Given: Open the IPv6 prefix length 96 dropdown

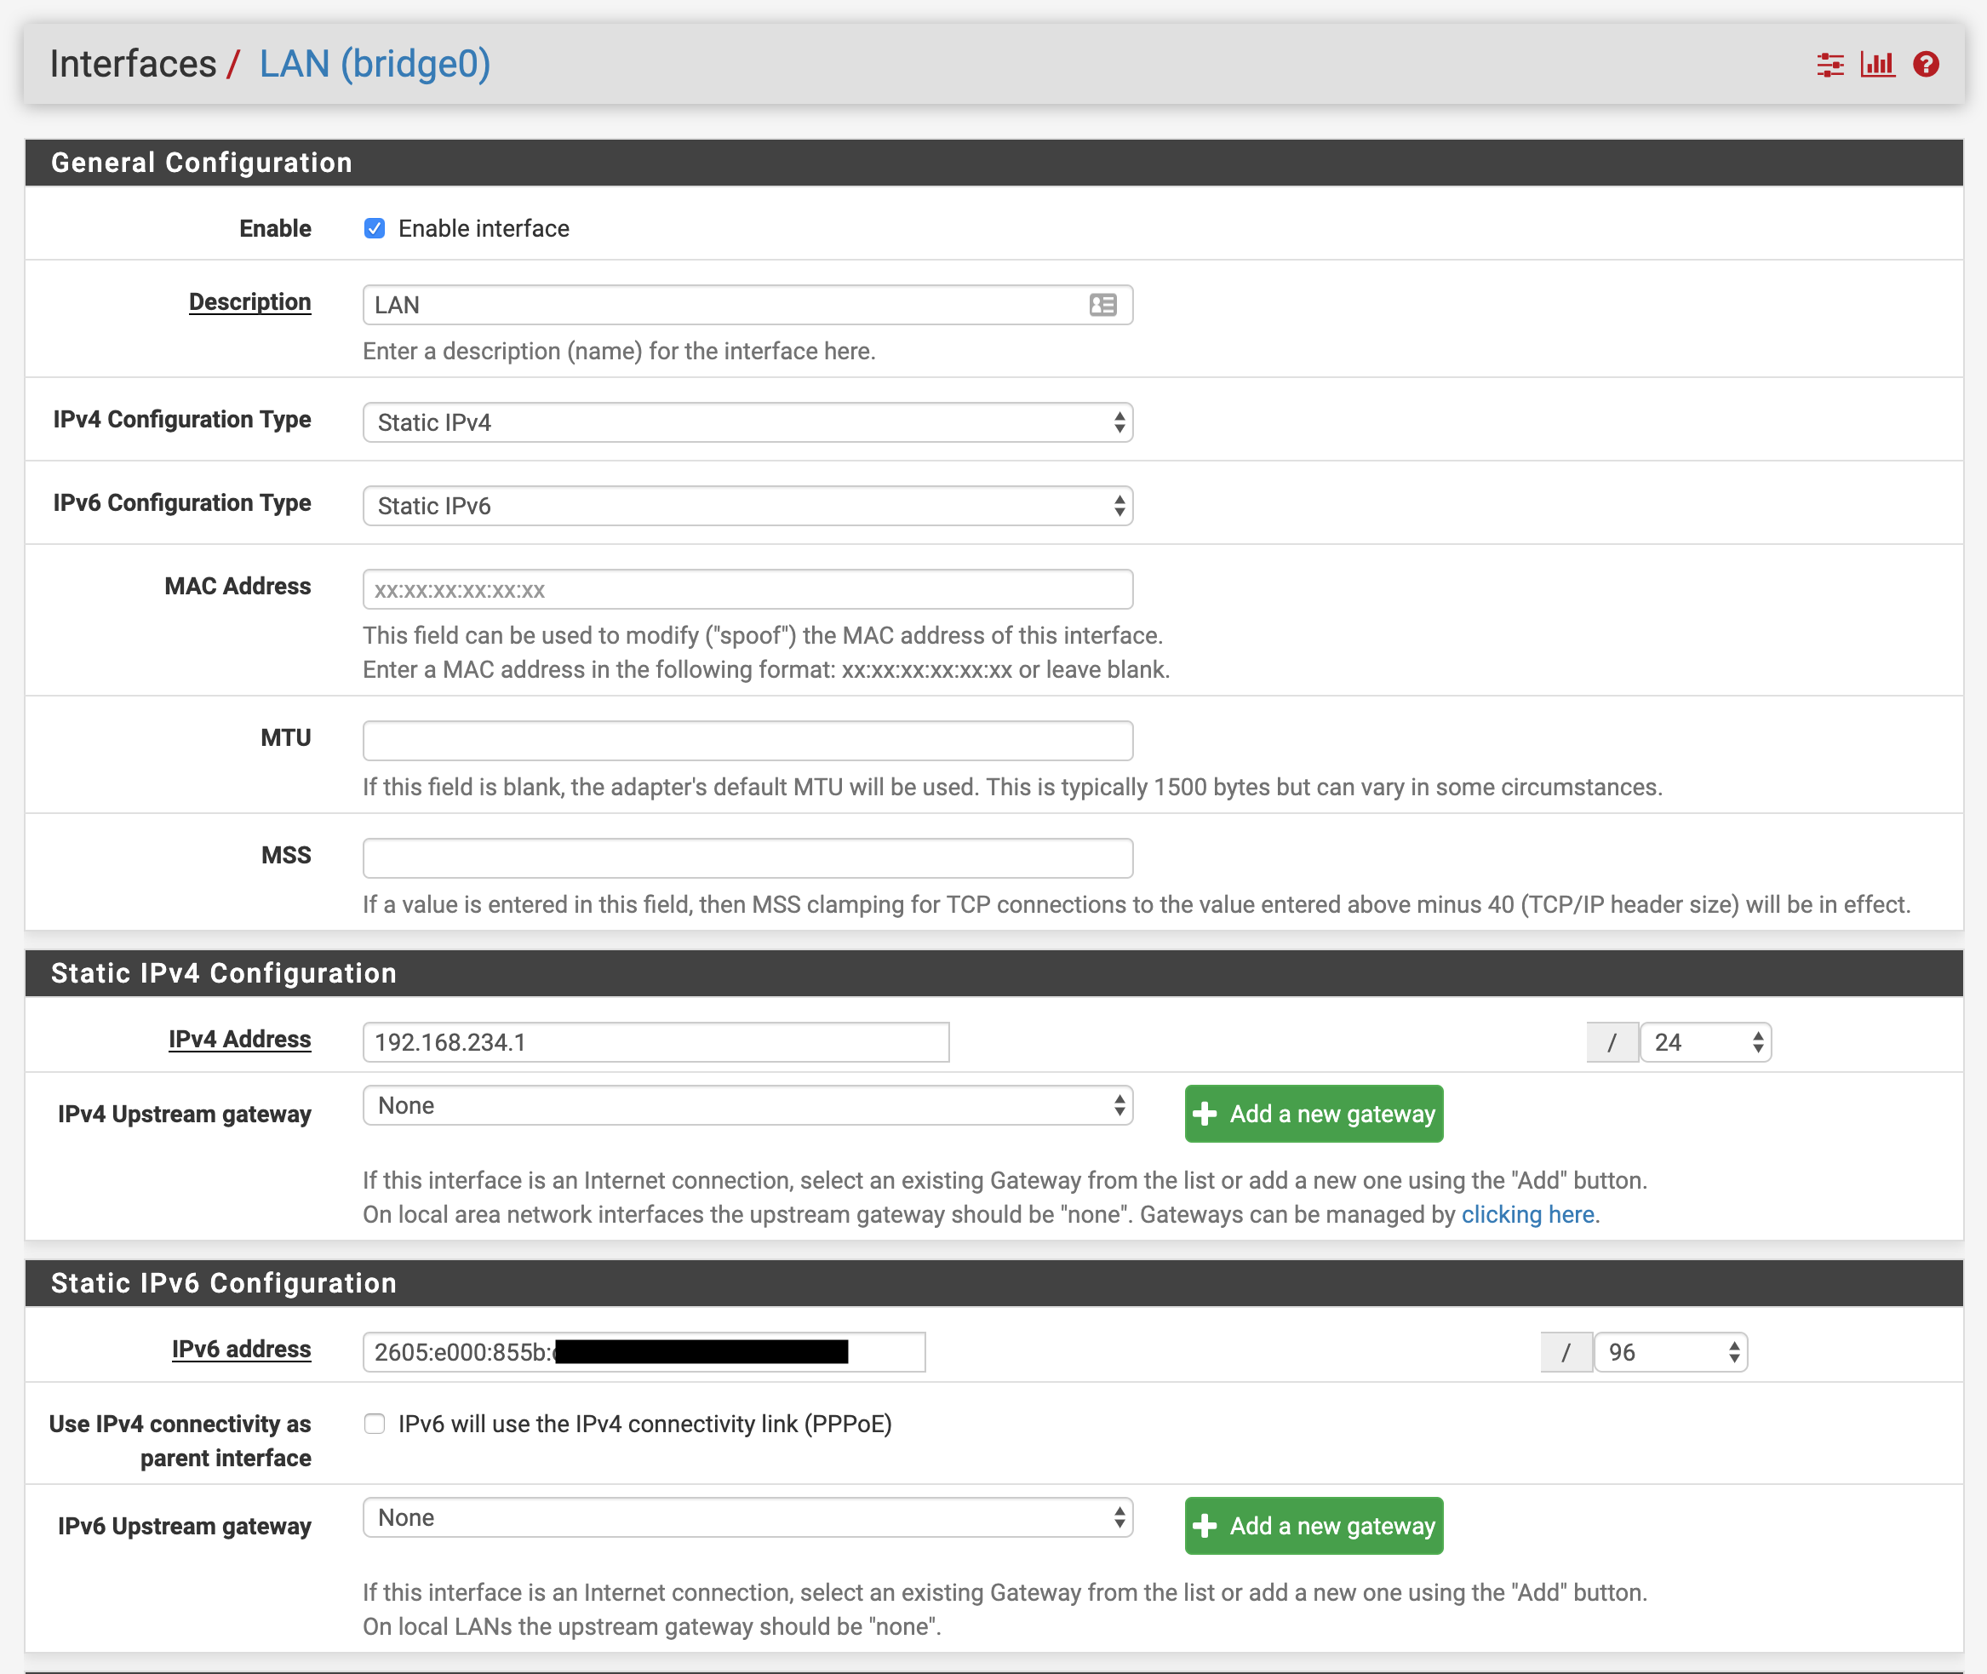Looking at the screenshot, I should point(1670,1351).
